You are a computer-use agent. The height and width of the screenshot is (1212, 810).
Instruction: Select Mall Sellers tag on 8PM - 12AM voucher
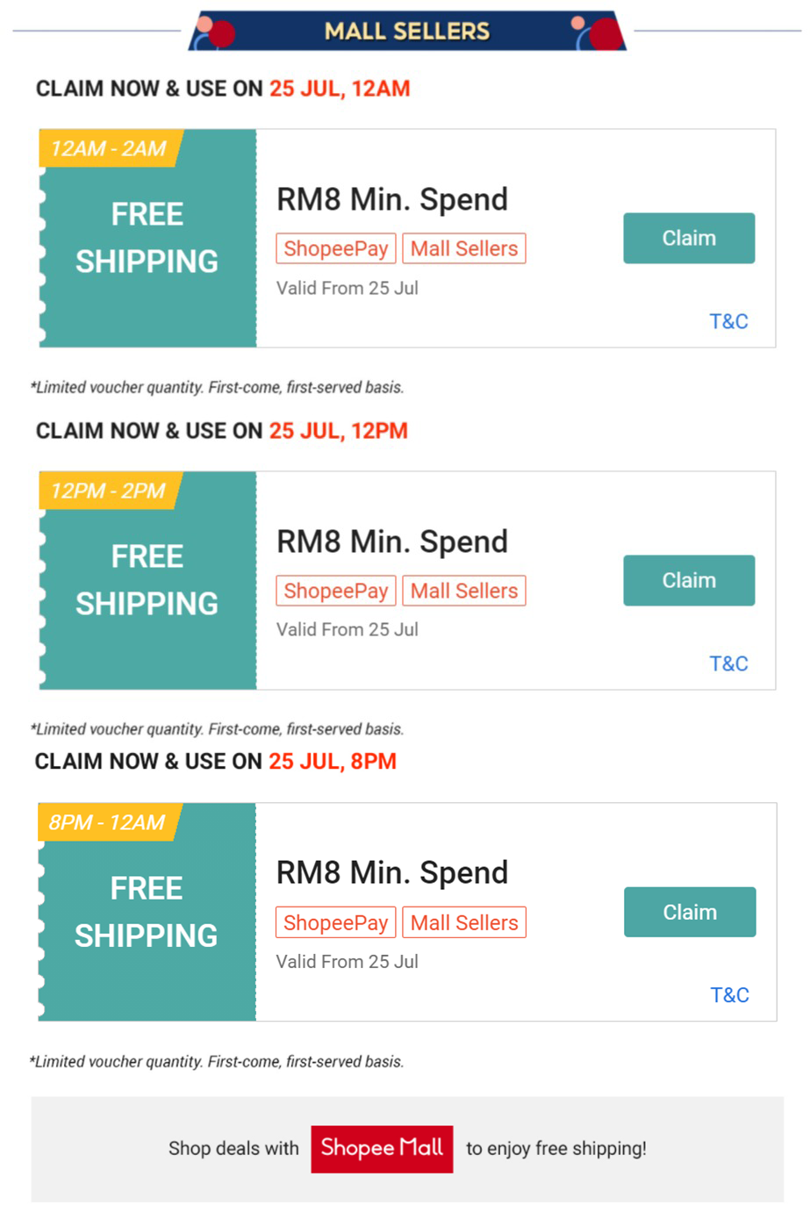(464, 922)
